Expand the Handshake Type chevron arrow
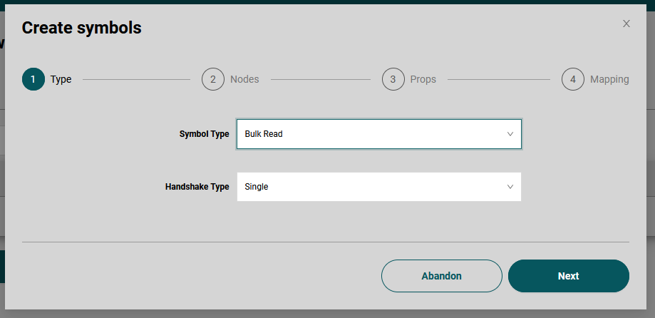The width and height of the screenshot is (655, 318). pos(510,187)
